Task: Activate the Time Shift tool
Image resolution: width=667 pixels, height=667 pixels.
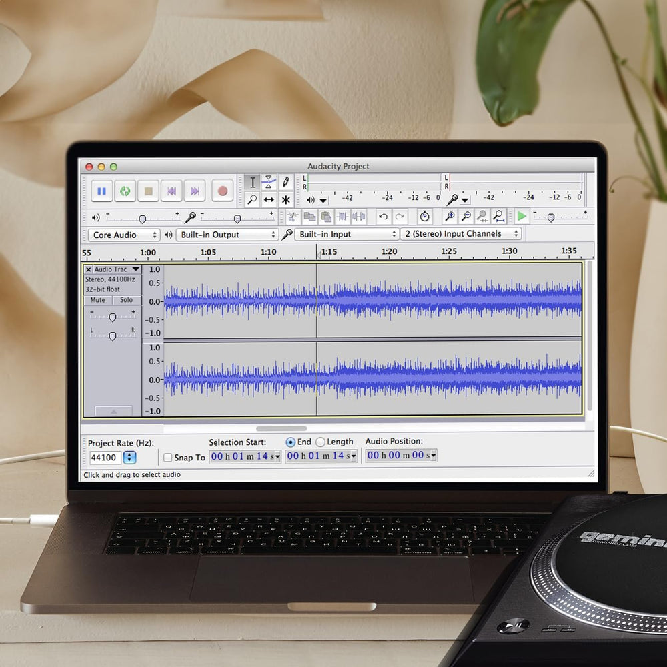Action: click(269, 199)
